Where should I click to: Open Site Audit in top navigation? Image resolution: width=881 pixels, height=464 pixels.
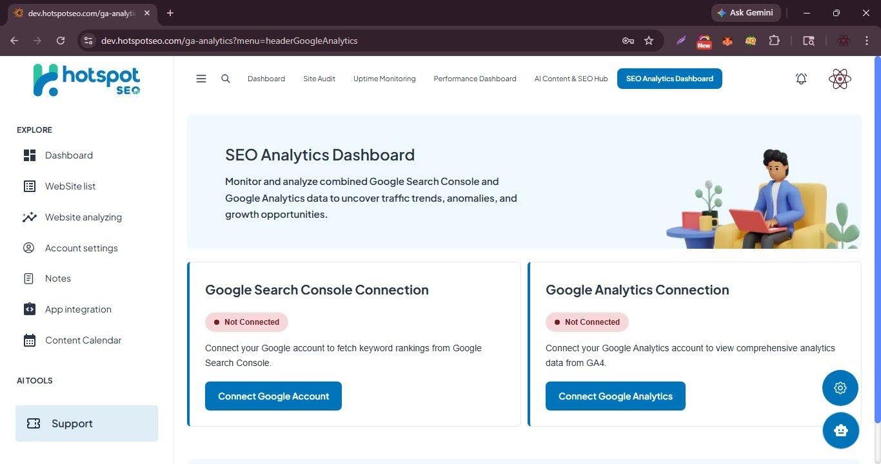point(319,79)
